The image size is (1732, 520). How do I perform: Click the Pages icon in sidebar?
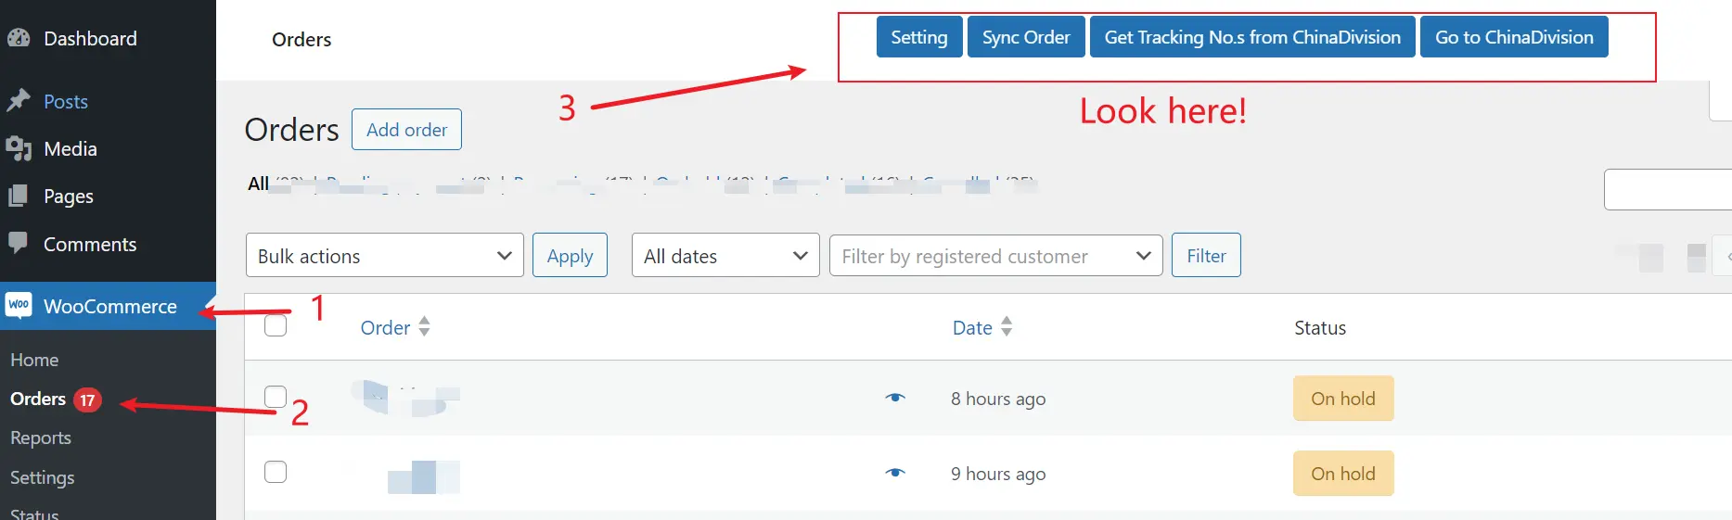pos(19,196)
